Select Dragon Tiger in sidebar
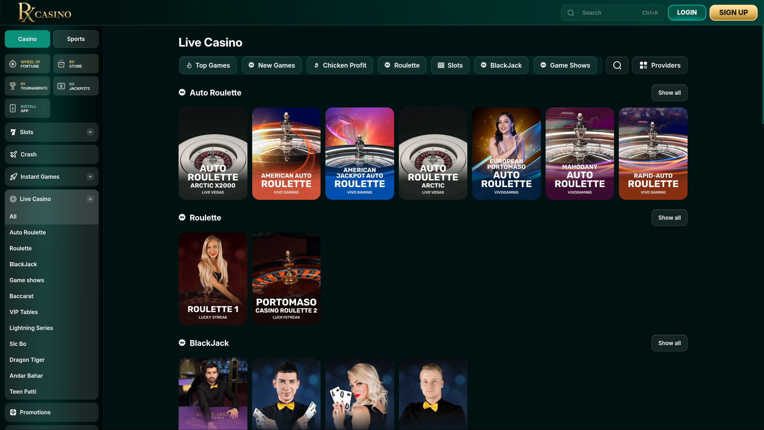 52,360
